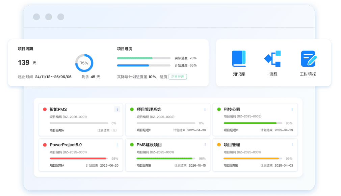Click the green PMS建设项目 progress bar
The image size is (341, 196).
166,159
